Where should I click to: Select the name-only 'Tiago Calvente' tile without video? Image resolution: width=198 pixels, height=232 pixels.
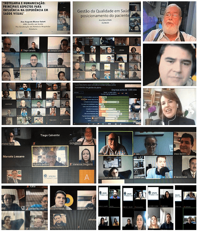[50, 136]
